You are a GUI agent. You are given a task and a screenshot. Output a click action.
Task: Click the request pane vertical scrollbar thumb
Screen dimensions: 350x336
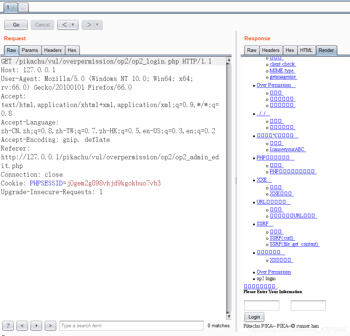click(x=229, y=188)
